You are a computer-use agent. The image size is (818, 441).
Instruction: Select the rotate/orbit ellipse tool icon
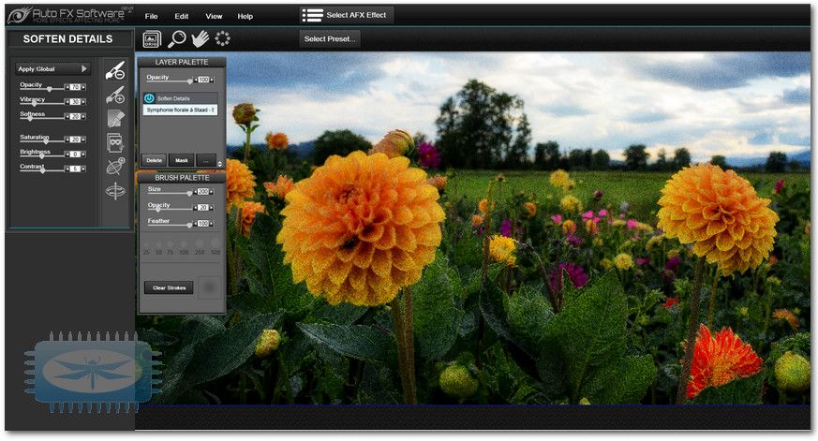(115, 191)
